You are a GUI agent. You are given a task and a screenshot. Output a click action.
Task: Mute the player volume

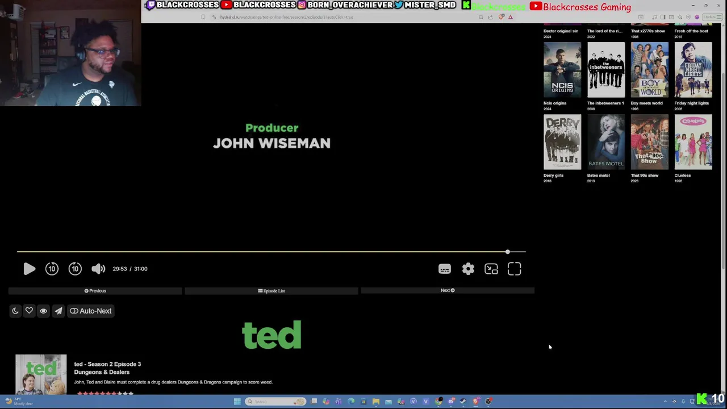pos(98,269)
